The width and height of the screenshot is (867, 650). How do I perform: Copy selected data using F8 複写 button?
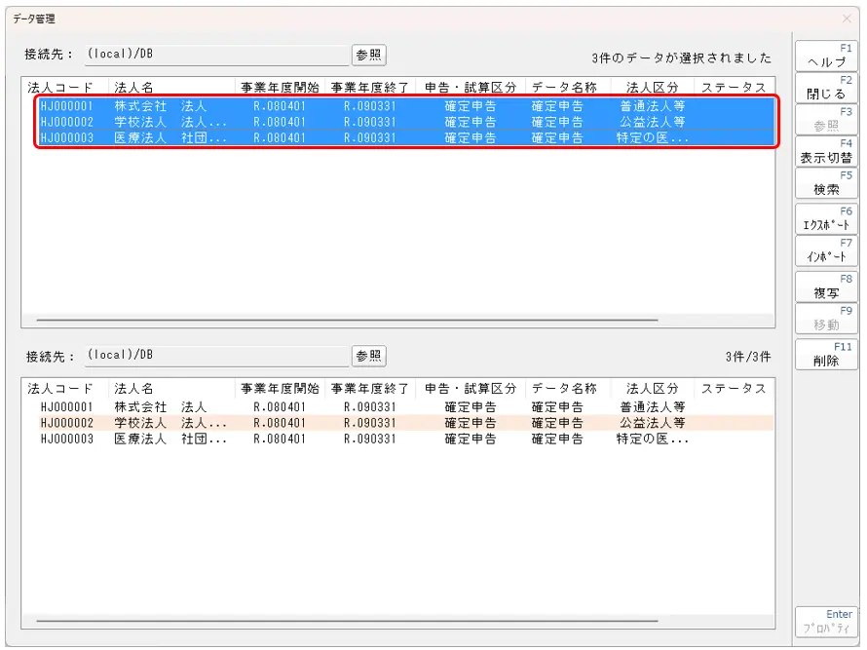pos(826,287)
